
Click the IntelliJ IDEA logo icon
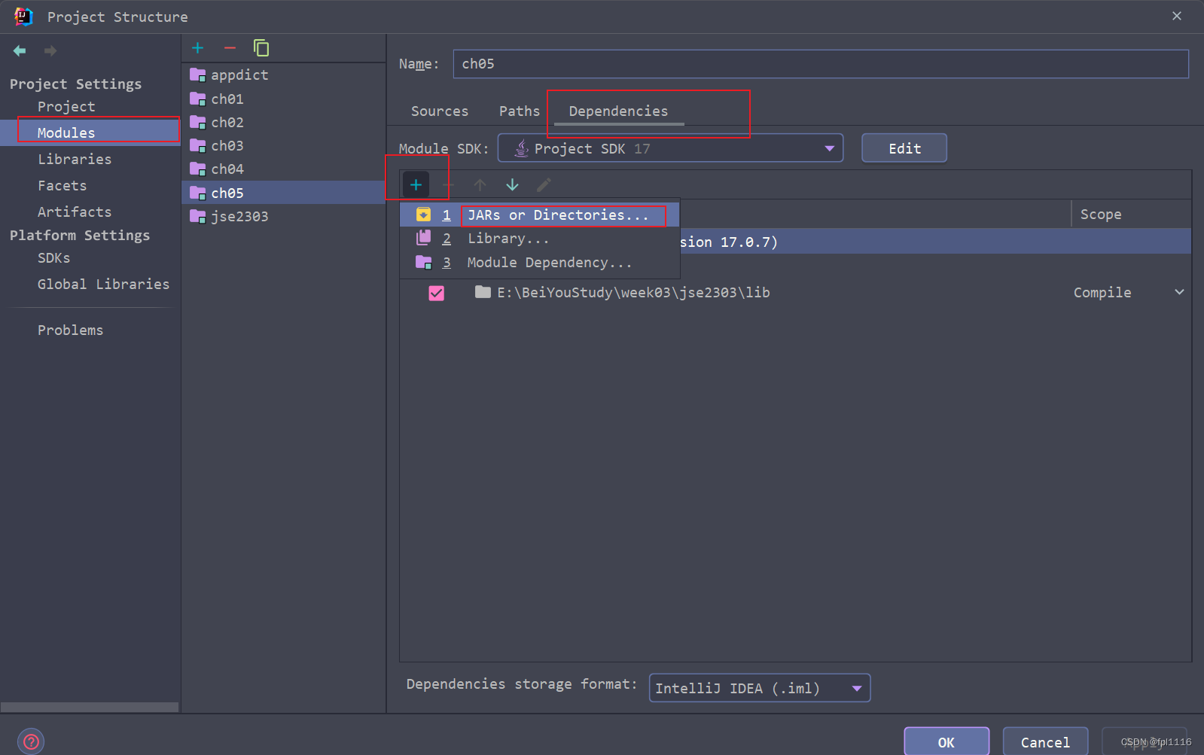click(x=24, y=17)
